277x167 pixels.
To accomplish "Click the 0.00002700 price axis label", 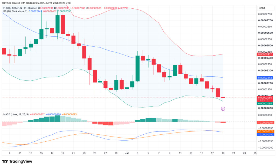I will click(x=265, y=21).
